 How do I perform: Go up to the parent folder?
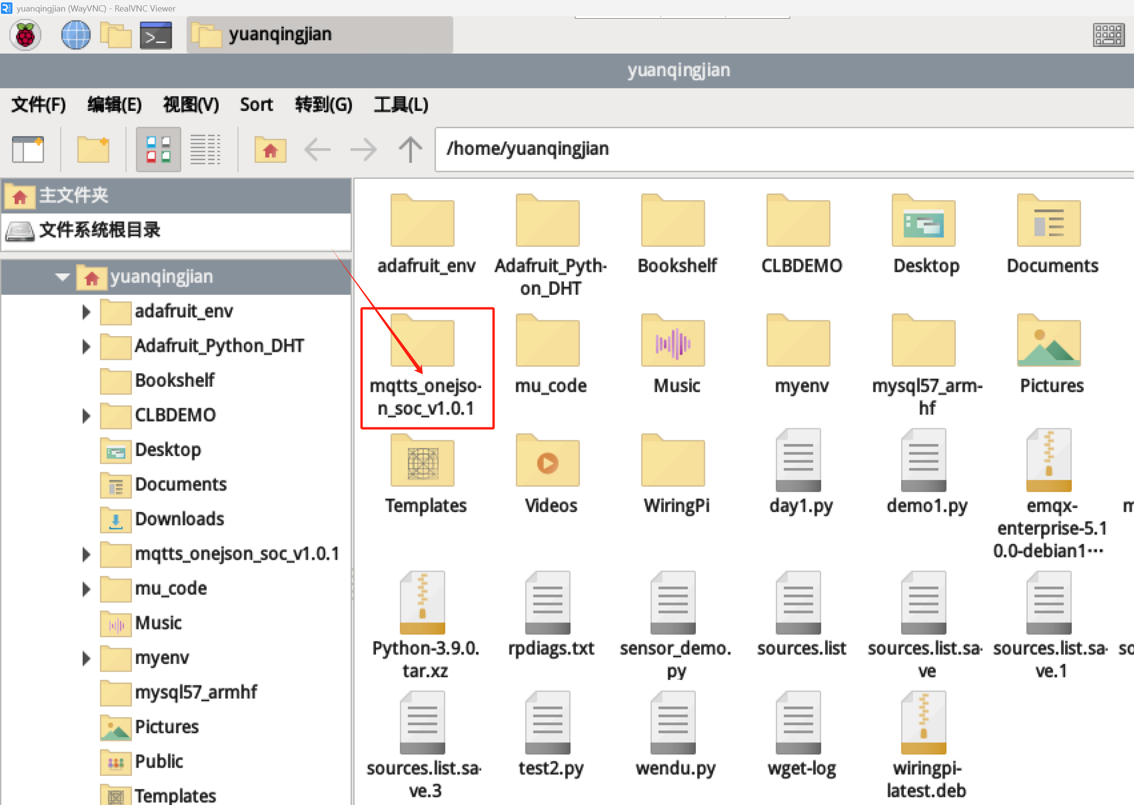click(x=410, y=149)
